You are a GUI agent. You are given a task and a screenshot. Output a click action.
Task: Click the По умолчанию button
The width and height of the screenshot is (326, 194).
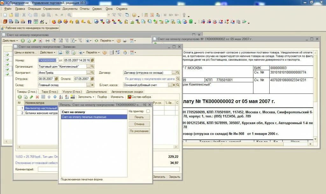point(139,131)
